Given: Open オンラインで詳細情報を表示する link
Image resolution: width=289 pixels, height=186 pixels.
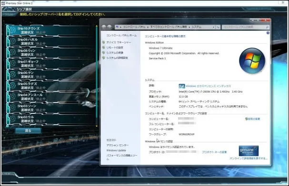Looking at the screenshot, I should [248, 158].
